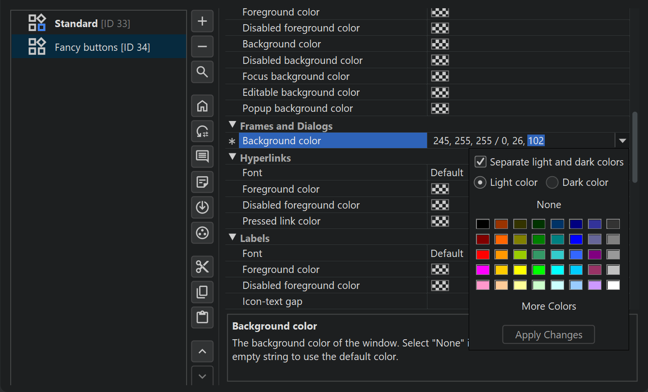Click the move up chevron icon
648x392 pixels.
[x=203, y=351]
